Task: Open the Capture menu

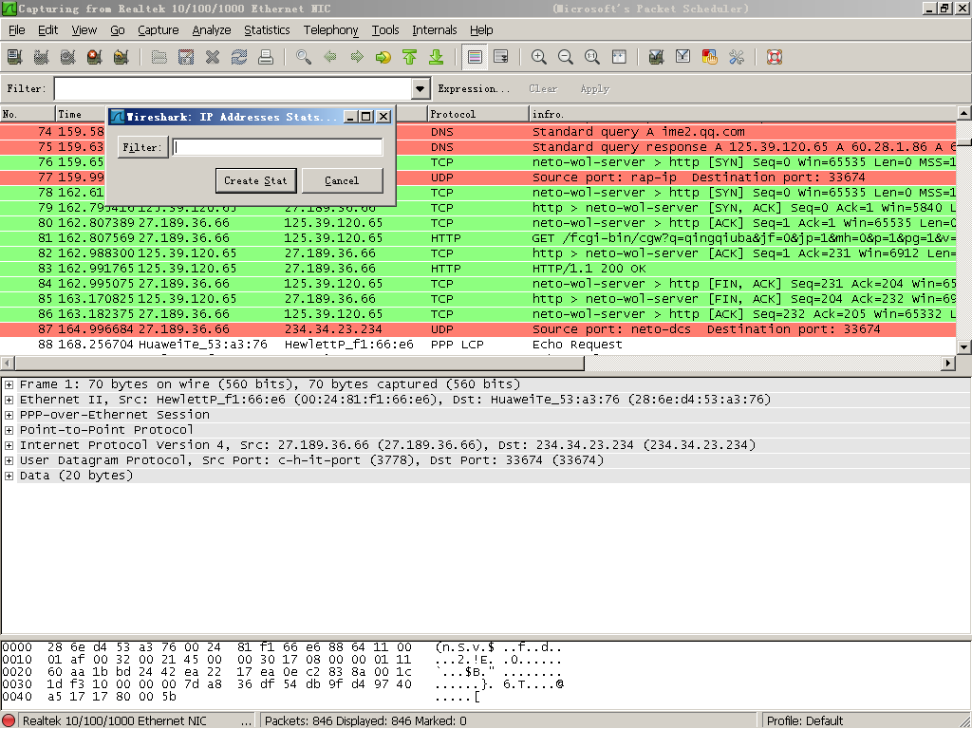Action: (159, 29)
